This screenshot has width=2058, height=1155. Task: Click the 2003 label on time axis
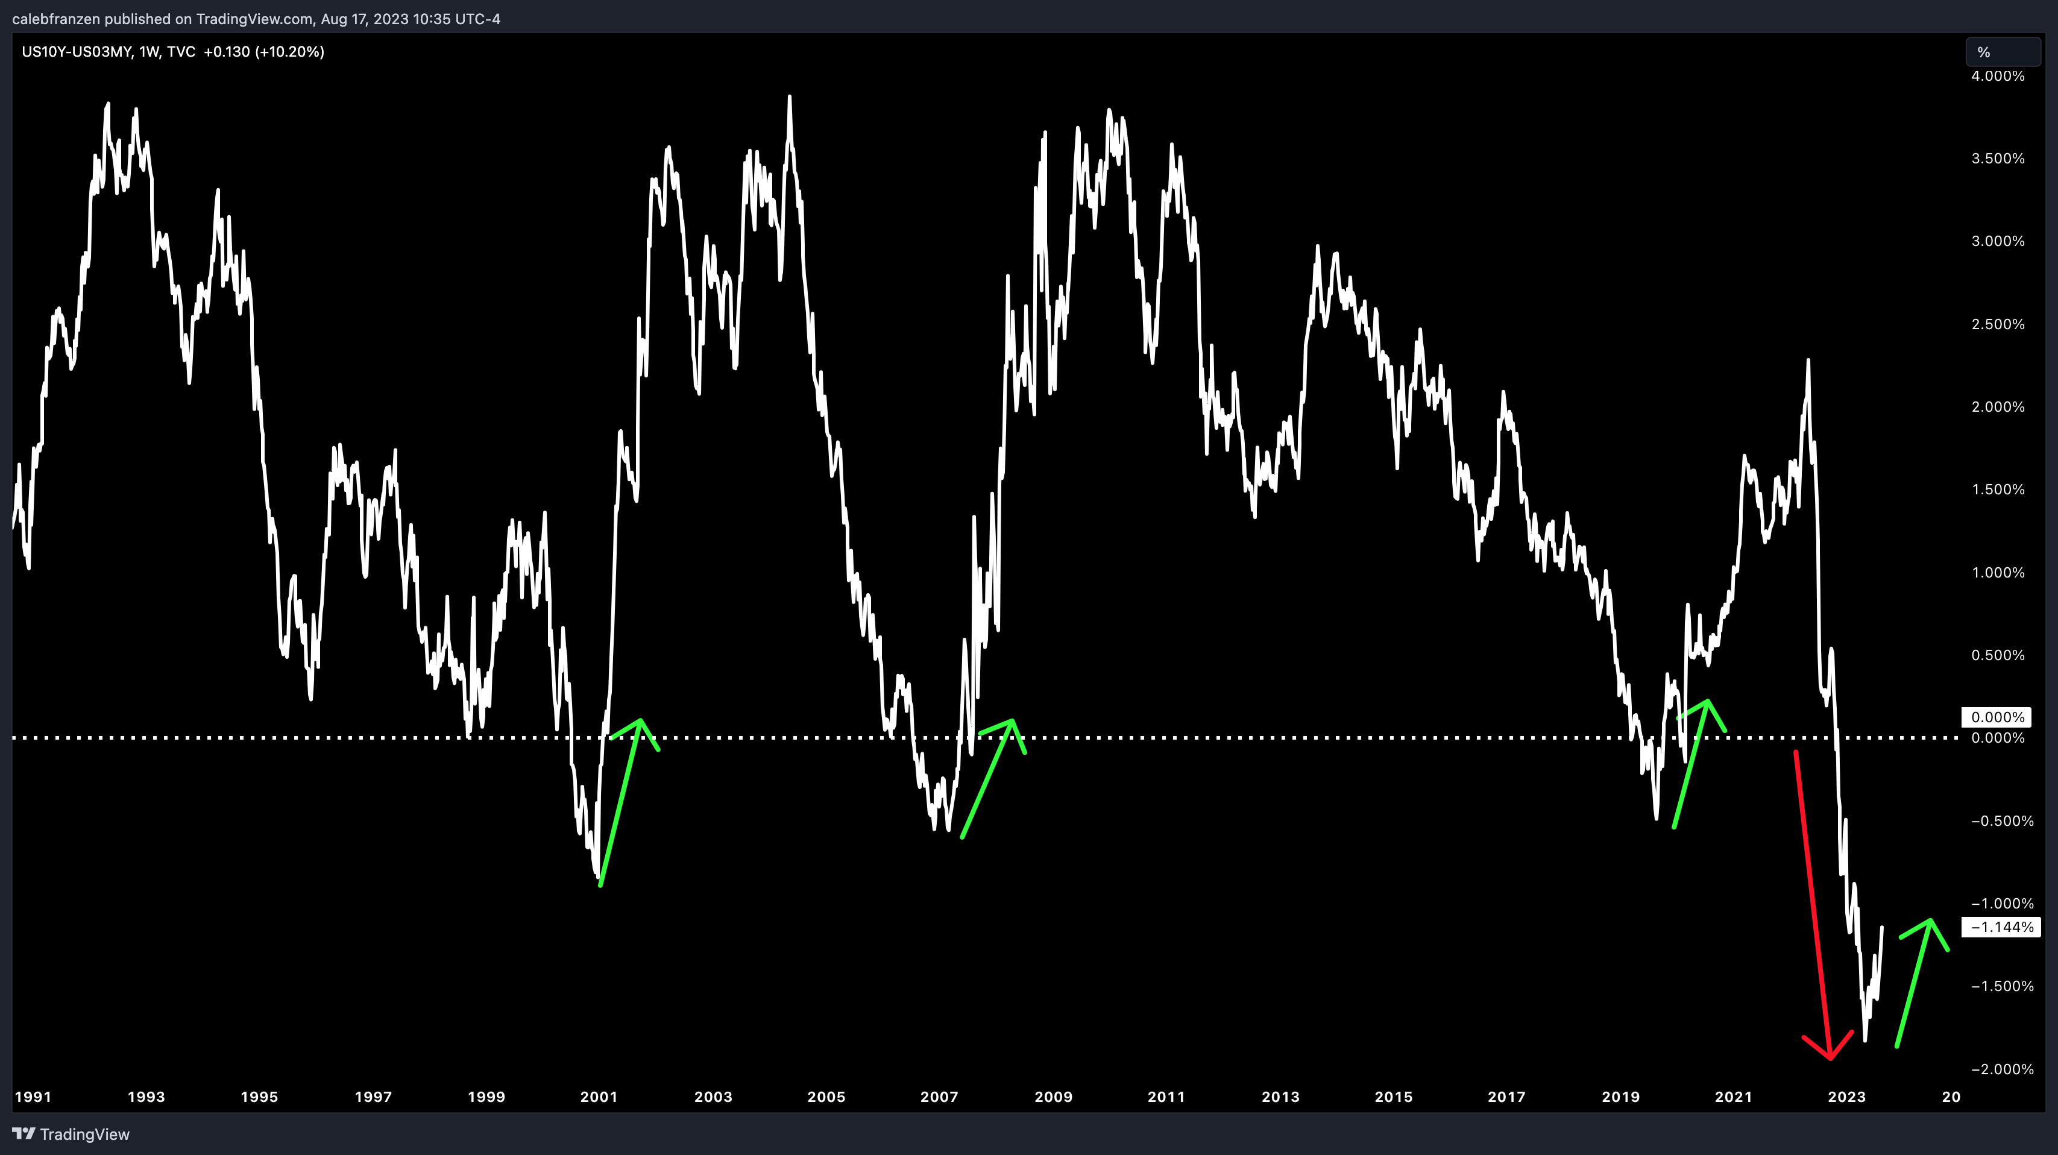[x=714, y=1097]
